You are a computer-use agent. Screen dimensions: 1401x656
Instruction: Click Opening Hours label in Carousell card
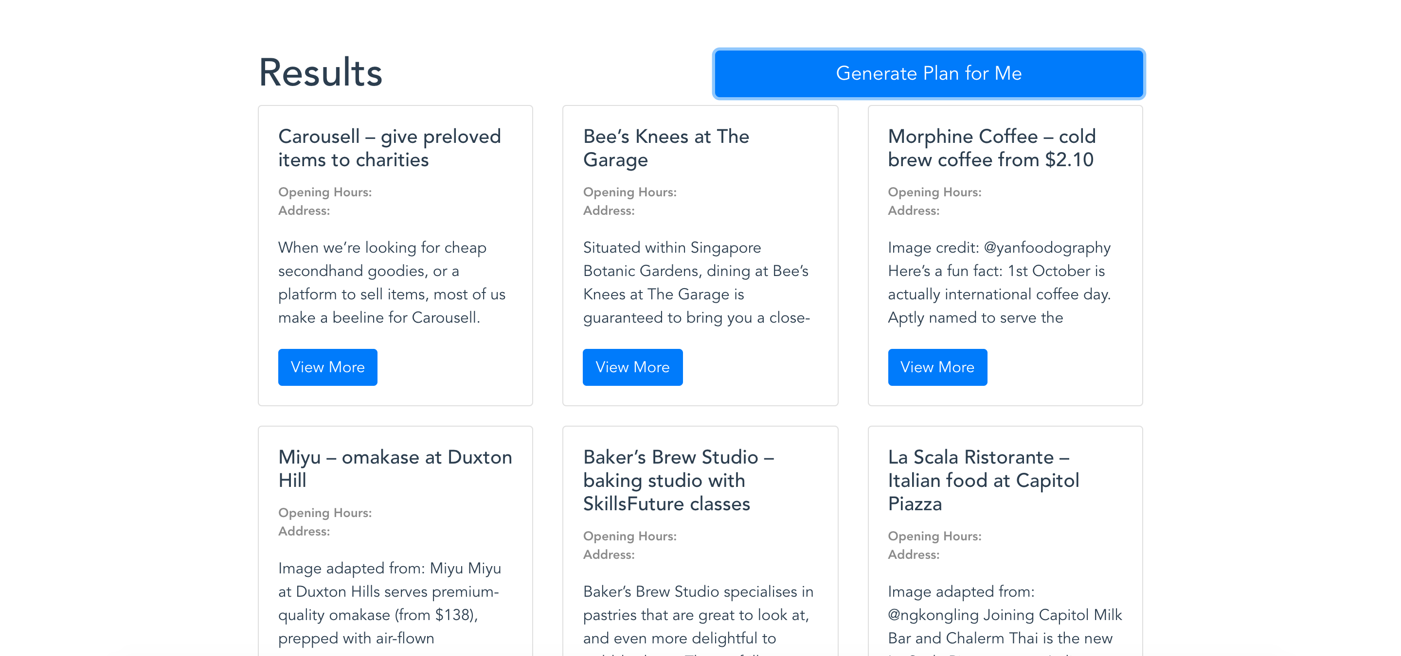(324, 192)
